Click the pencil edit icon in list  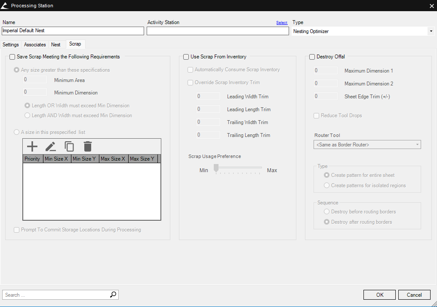[x=51, y=146]
